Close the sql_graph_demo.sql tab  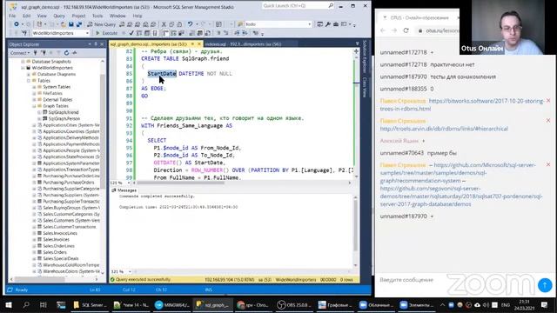click(x=199, y=44)
